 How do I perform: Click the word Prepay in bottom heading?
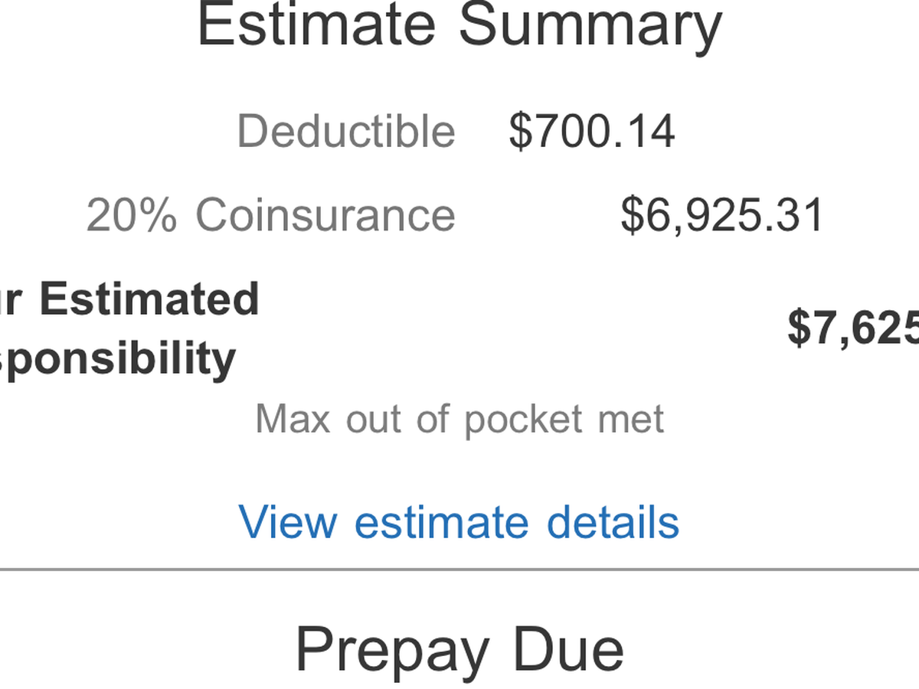391,651
